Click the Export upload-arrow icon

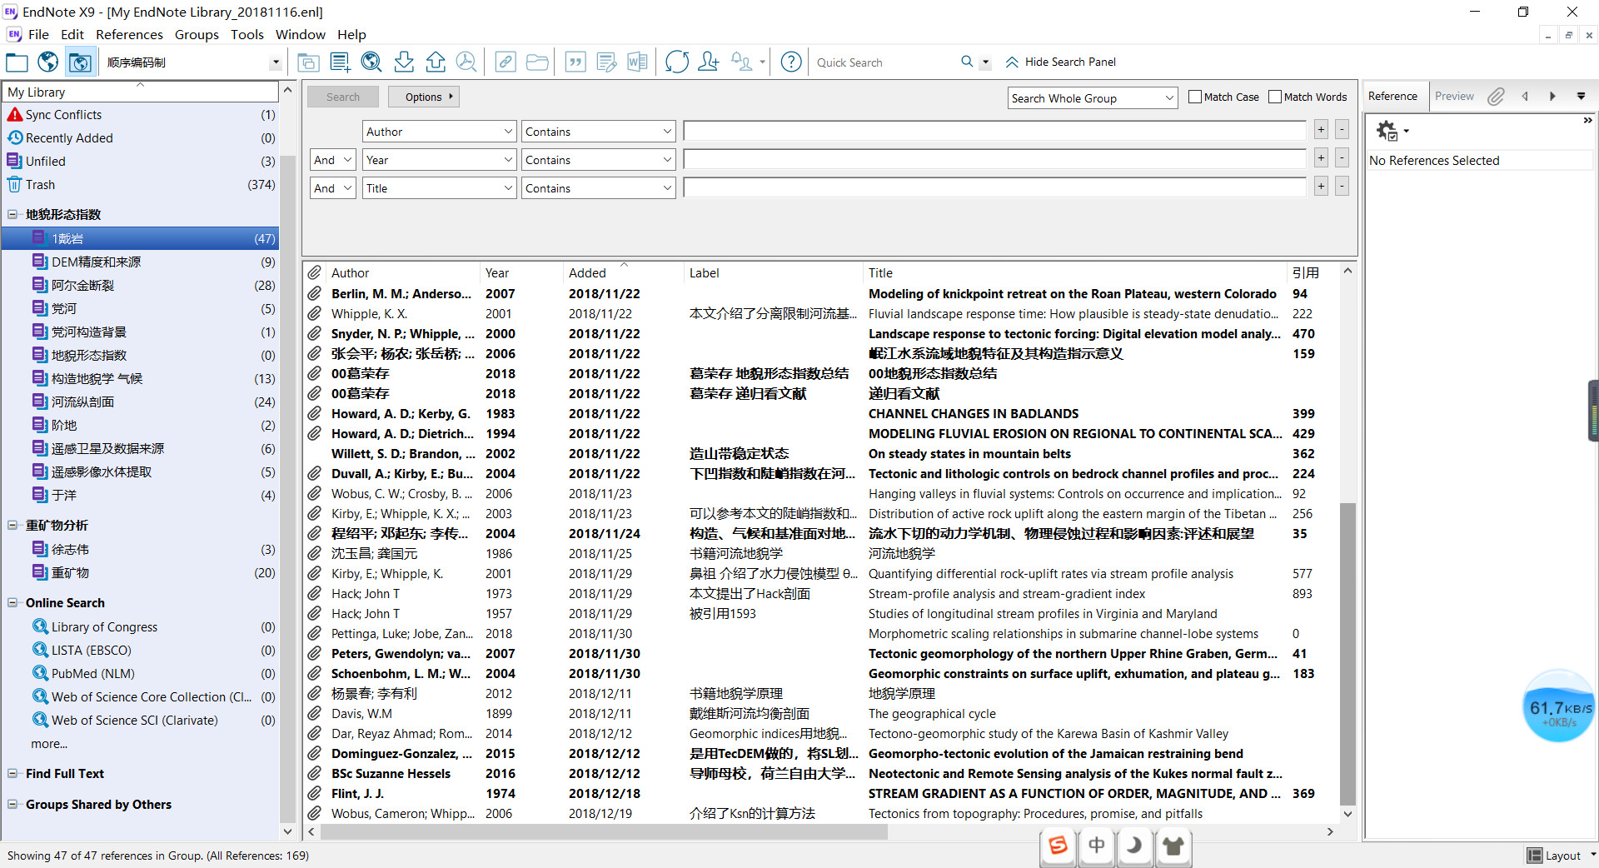pyautogui.click(x=436, y=62)
